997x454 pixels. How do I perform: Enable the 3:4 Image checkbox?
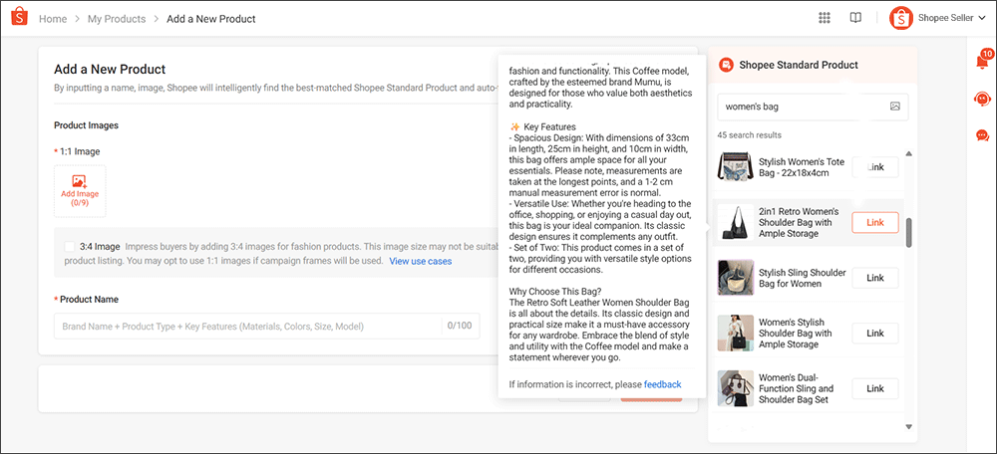[70, 246]
